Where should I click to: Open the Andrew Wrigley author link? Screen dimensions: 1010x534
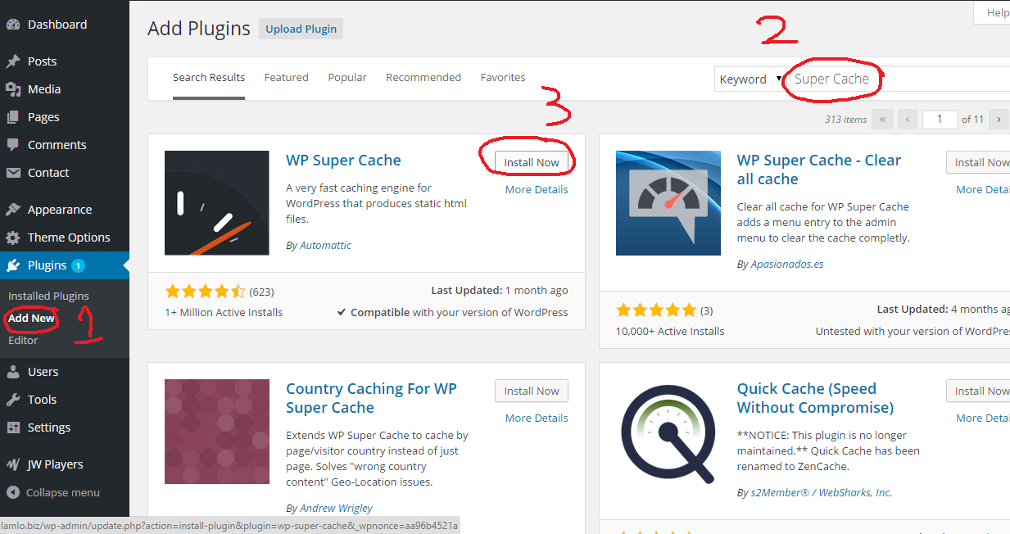(x=336, y=508)
